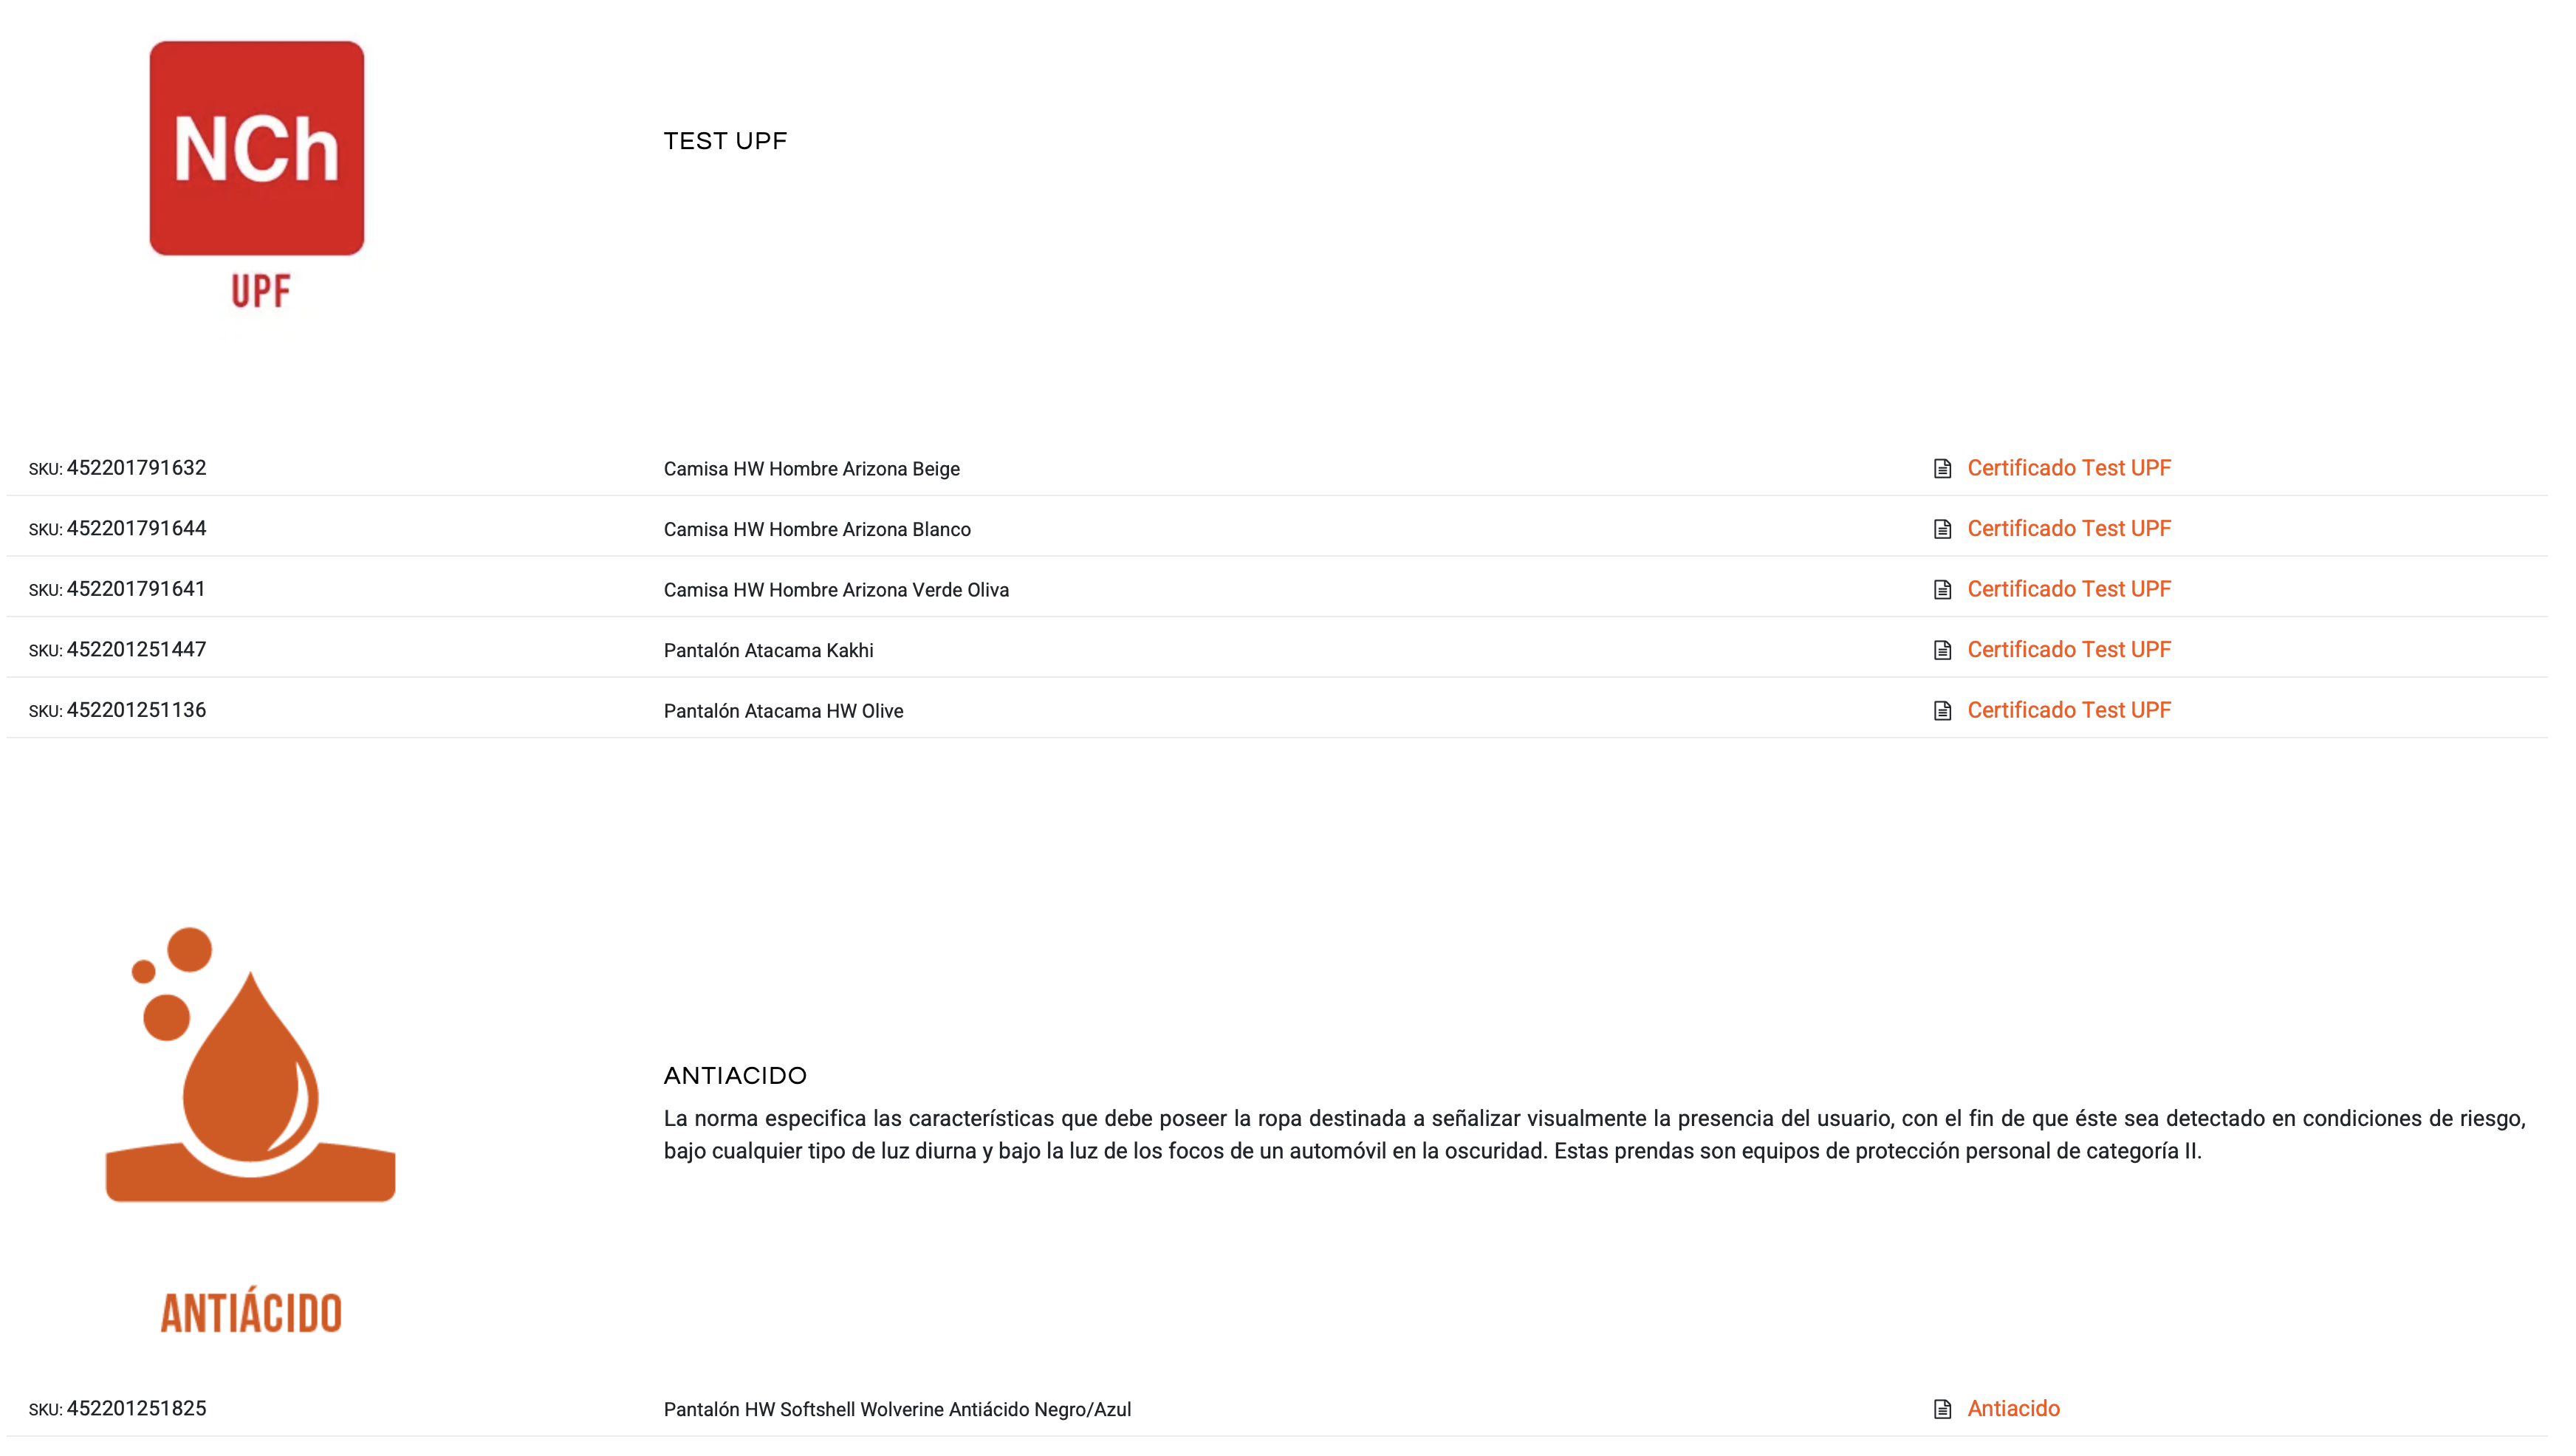Click product name Camisa HW Hombre Arizona Beige
This screenshot has height=1456, width=2576.
(811, 469)
